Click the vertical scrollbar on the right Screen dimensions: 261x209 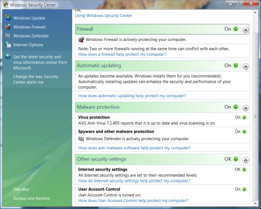(256, 109)
